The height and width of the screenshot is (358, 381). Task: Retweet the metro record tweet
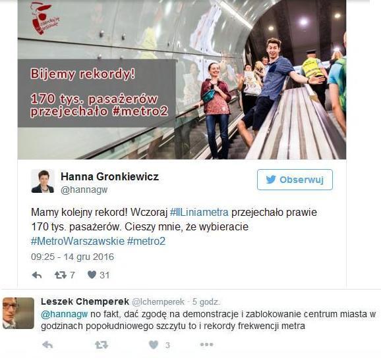(61, 275)
